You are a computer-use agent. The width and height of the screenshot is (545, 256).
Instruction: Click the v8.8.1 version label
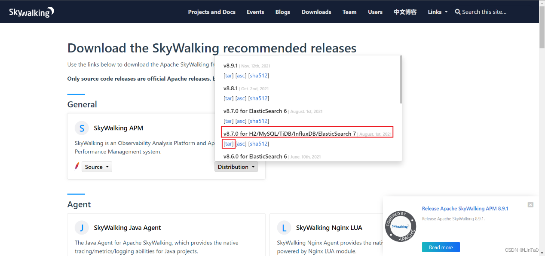click(231, 88)
